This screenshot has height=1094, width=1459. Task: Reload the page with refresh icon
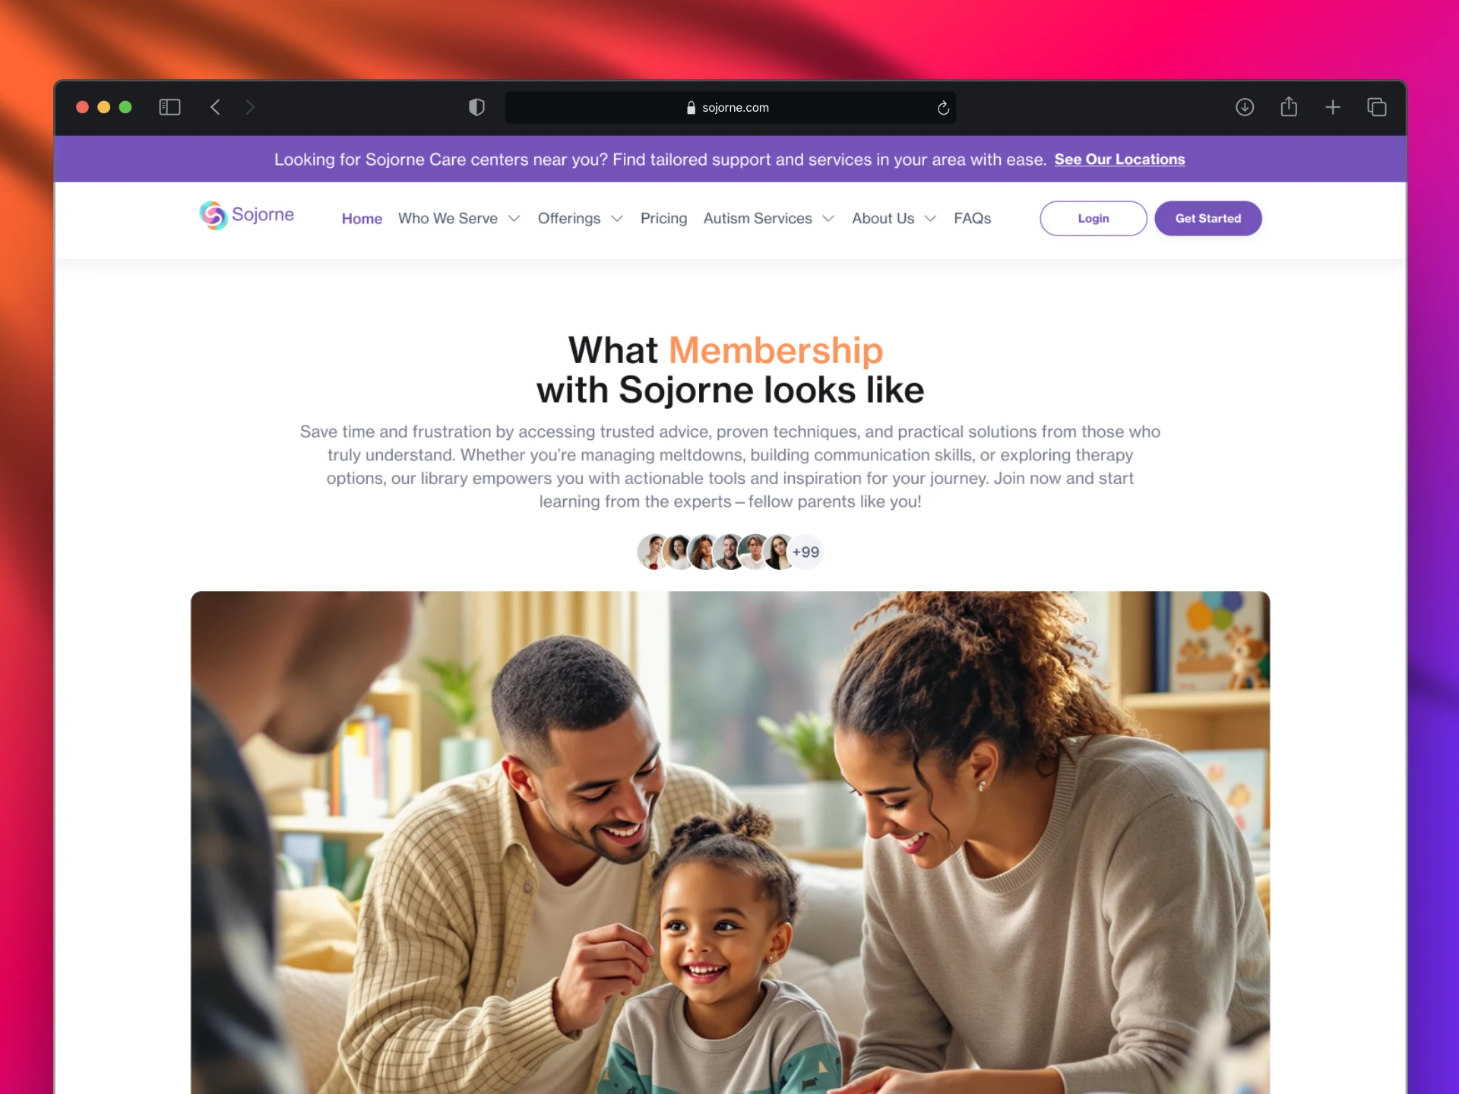click(943, 108)
